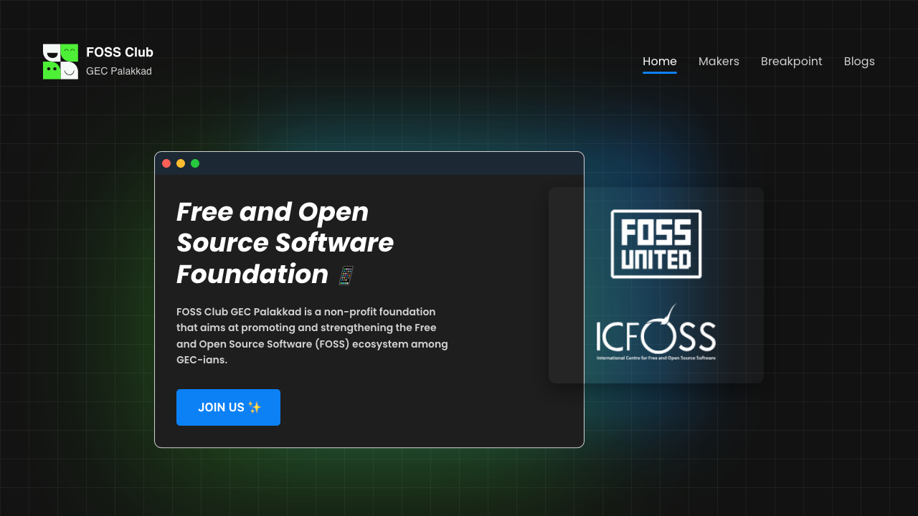
Task: Click the yellow dot in the window header
Action: tap(181, 163)
